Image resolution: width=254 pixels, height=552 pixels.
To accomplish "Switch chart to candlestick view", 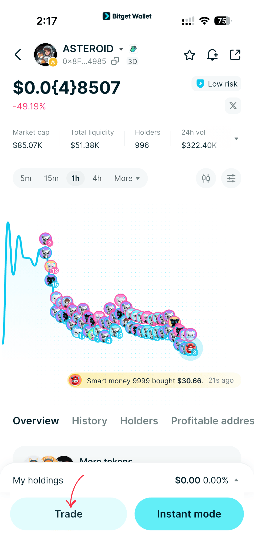I will 206,178.
